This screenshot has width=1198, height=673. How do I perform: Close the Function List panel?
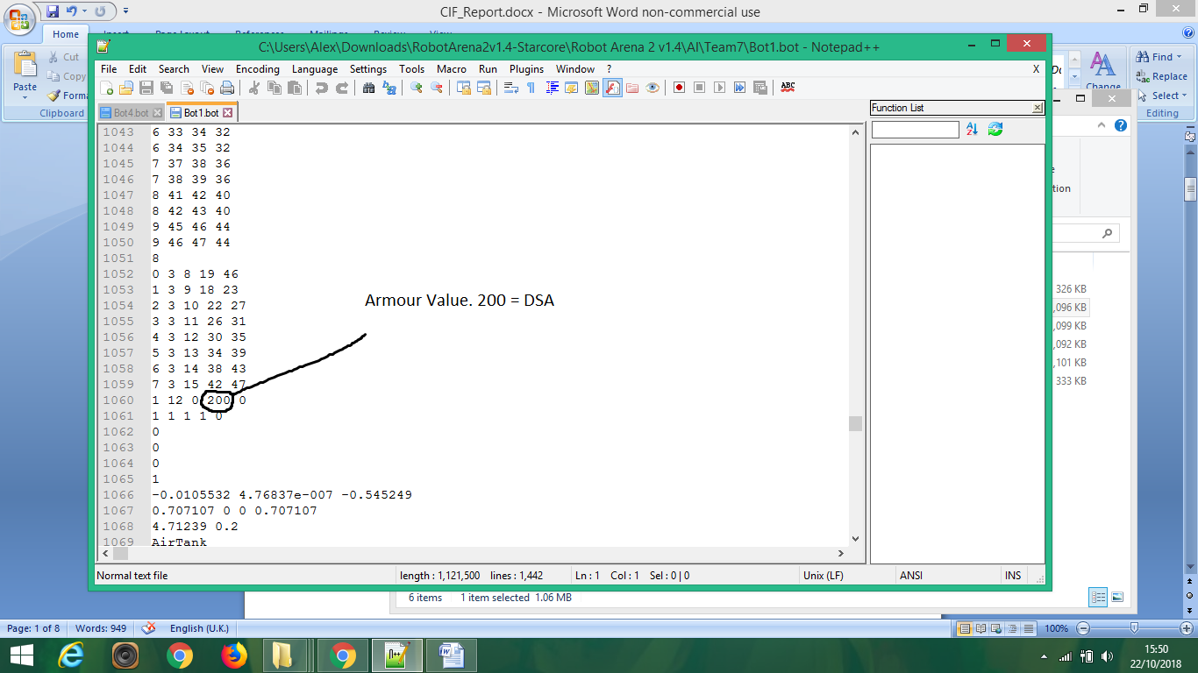point(1038,108)
